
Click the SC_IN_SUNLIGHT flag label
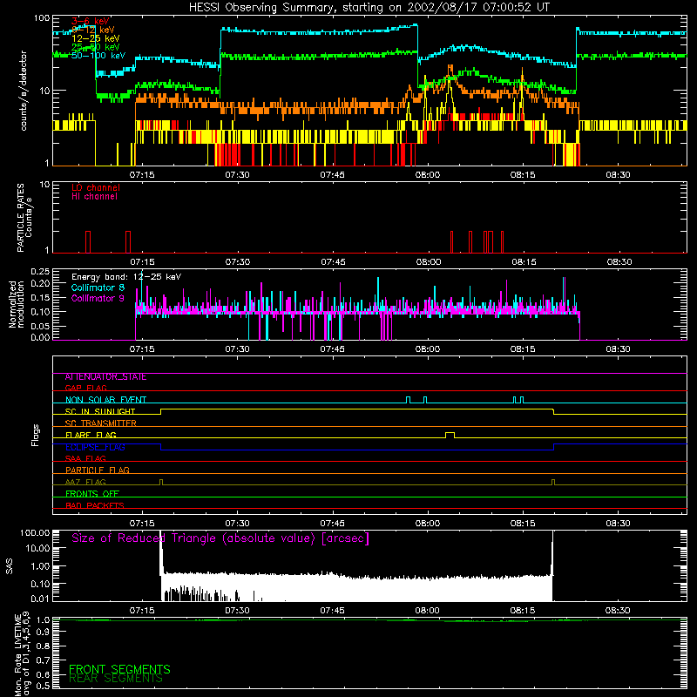pyautogui.click(x=100, y=411)
